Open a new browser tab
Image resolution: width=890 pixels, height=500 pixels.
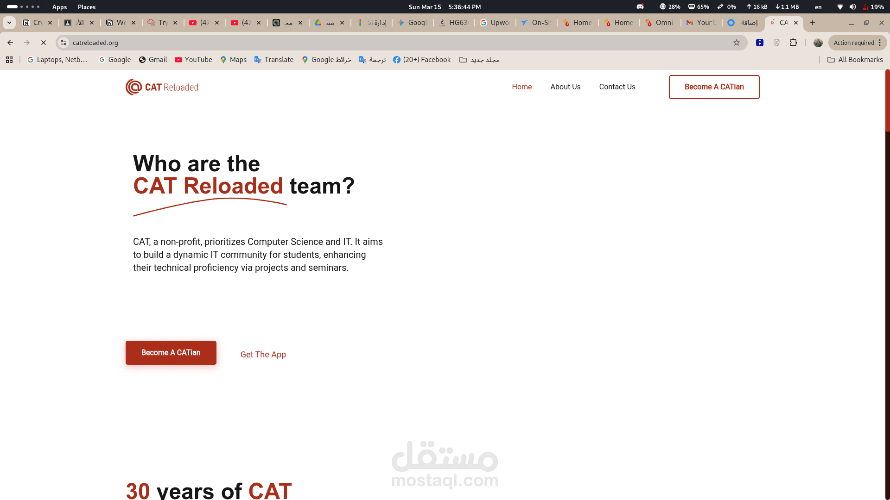pos(813,23)
